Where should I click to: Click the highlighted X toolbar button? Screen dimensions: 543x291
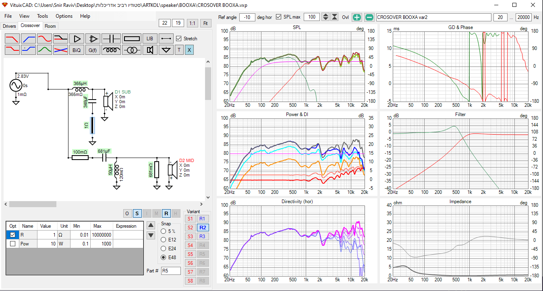point(189,50)
